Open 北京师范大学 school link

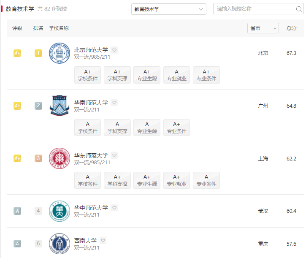tap(91, 50)
